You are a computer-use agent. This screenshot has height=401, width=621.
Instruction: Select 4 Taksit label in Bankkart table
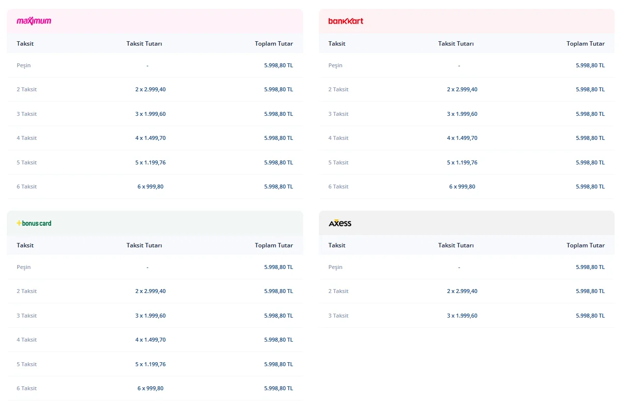pos(338,138)
